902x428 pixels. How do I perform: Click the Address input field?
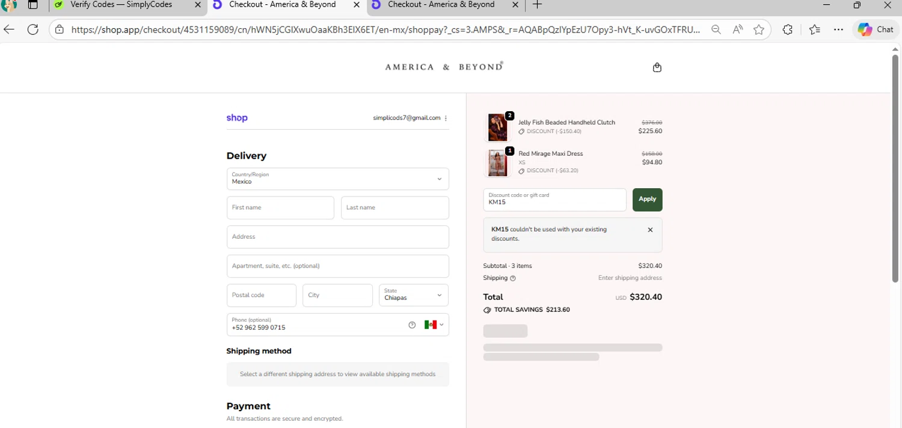338,237
